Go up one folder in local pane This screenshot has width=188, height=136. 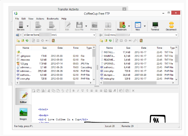click(23, 41)
